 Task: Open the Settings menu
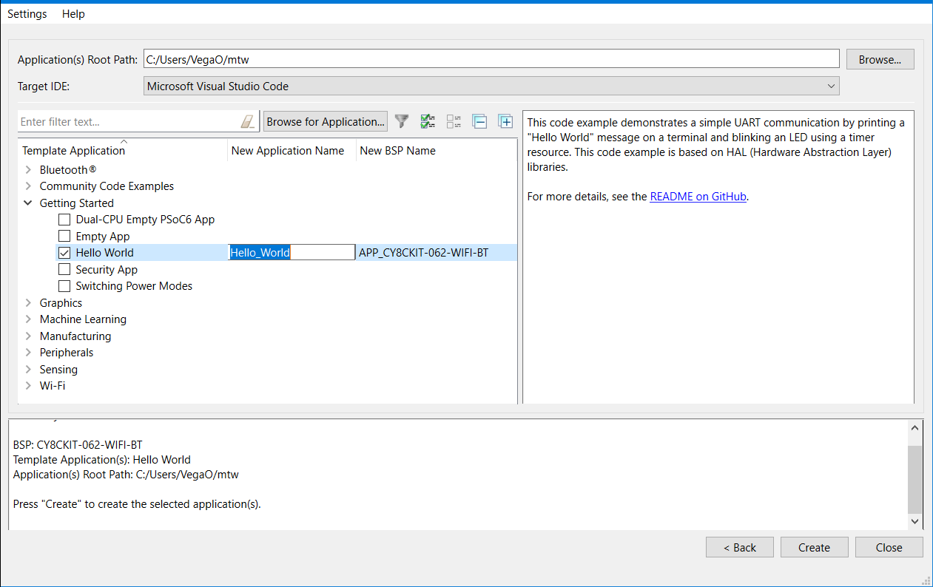(x=27, y=14)
